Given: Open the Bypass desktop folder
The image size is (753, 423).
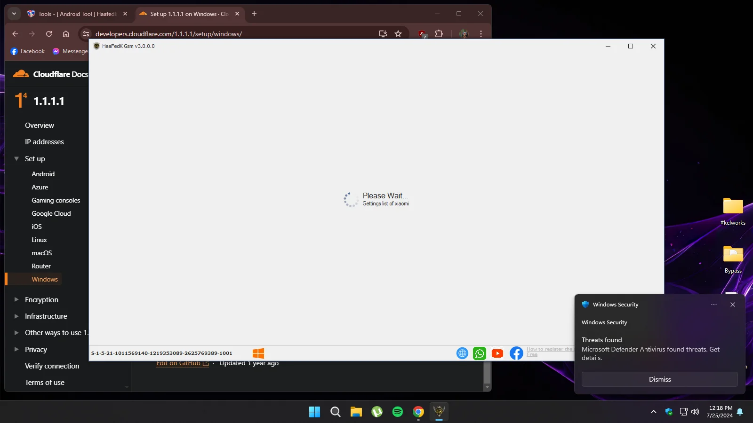Looking at the screenshot, I should pyautogui.click(x=733, y=259).
